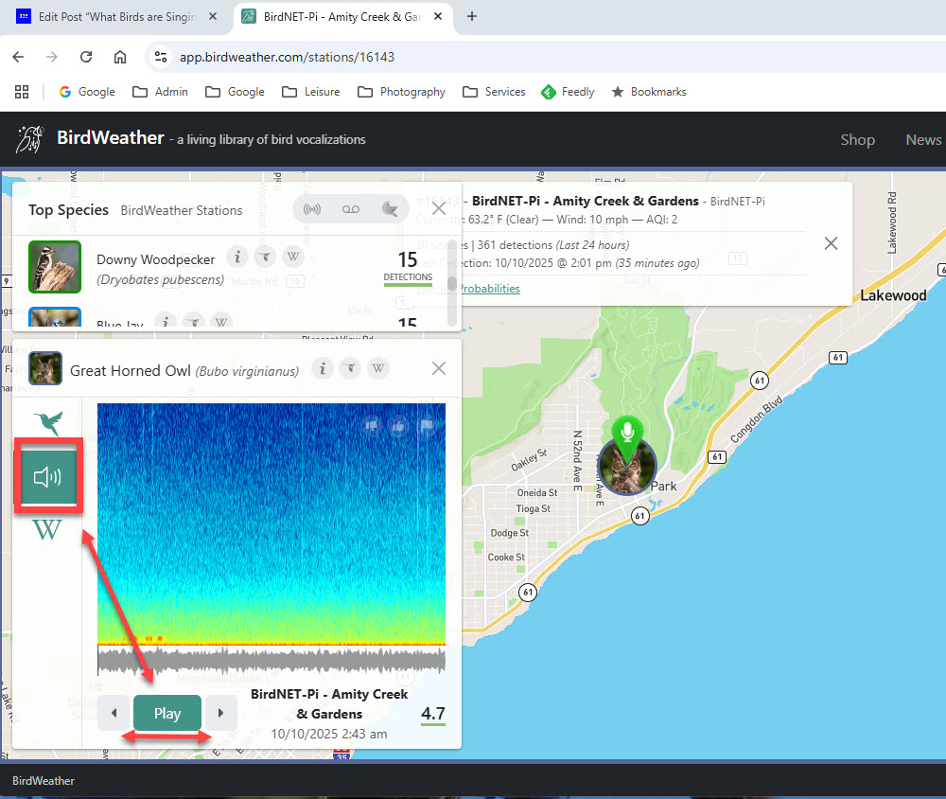Screen dimensions: 946x799
Task: Open the Wikipedia tab in owl sidebar
Action: point(47,530)
